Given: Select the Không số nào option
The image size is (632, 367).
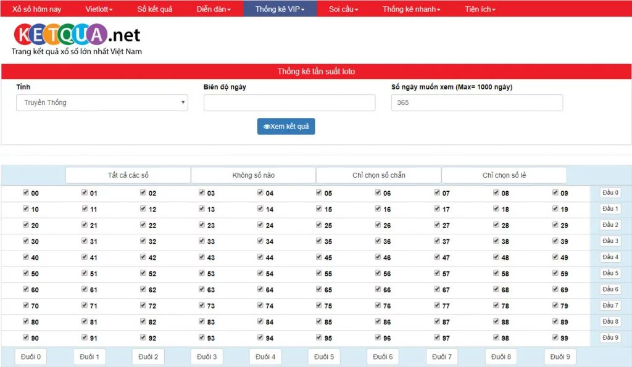Looking at the screenshot, I should [x=253, y=175].
